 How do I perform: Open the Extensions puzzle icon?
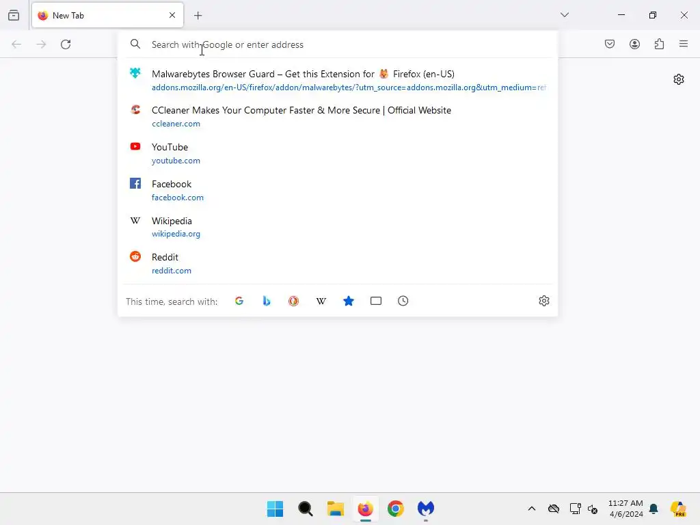(659, 44)
